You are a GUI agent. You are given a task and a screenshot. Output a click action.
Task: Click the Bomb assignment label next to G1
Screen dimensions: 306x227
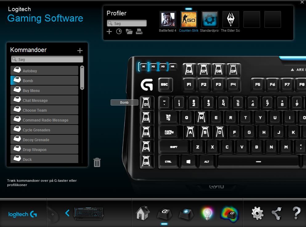[124, 102]
